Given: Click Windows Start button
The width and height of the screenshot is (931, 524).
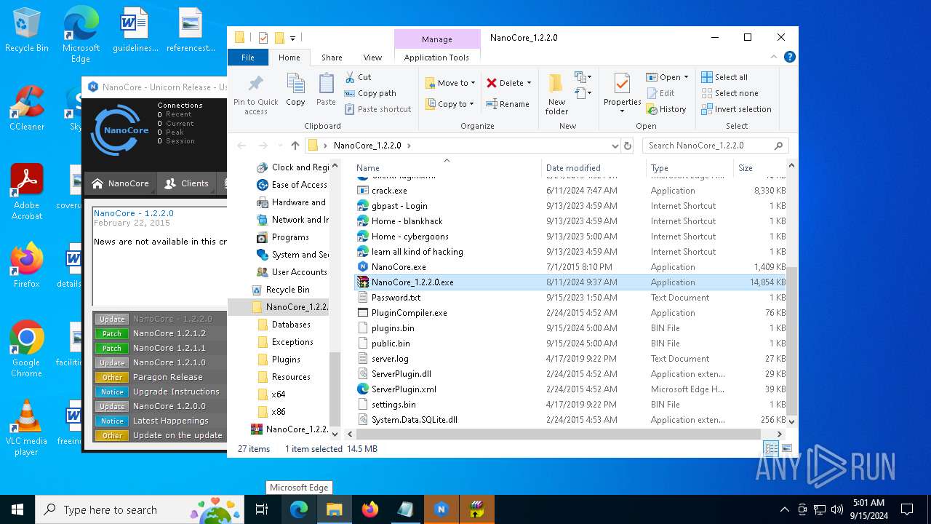Looking at the screenshot, I should pyautogui.click(x=17, y=509).
